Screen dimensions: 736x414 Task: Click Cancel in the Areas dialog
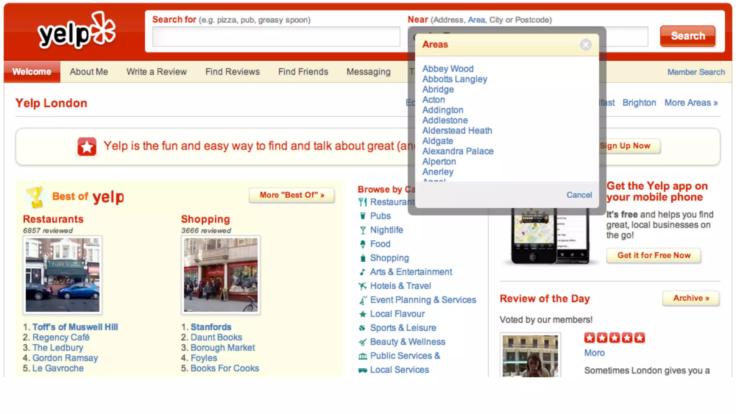579,195
